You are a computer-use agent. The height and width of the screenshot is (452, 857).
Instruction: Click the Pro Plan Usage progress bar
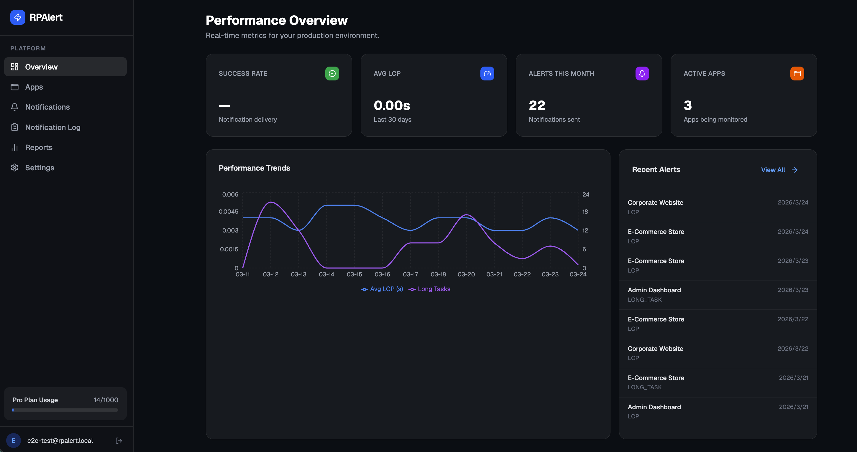point(65,410)
